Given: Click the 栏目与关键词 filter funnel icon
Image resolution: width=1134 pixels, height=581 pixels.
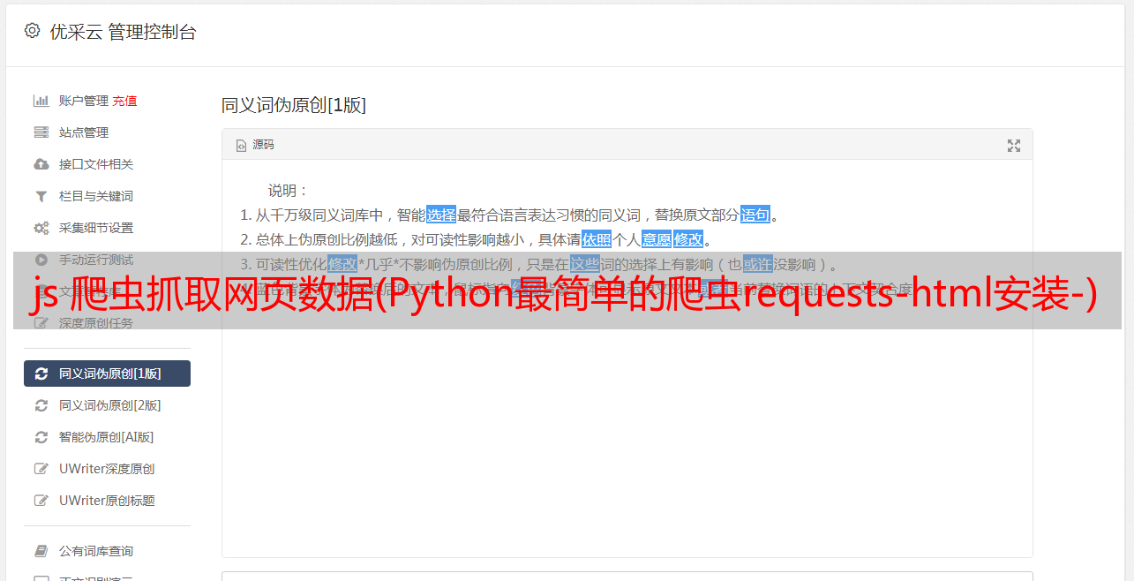Looking at the screenshot, I should (x=41, y=196).
